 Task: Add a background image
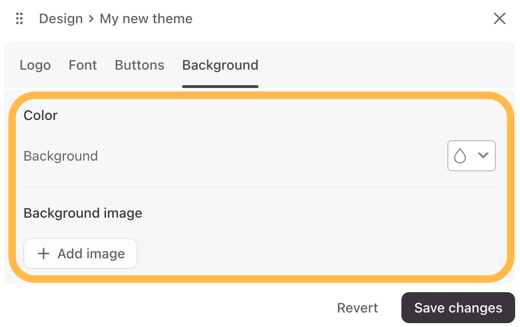(80, 254)
